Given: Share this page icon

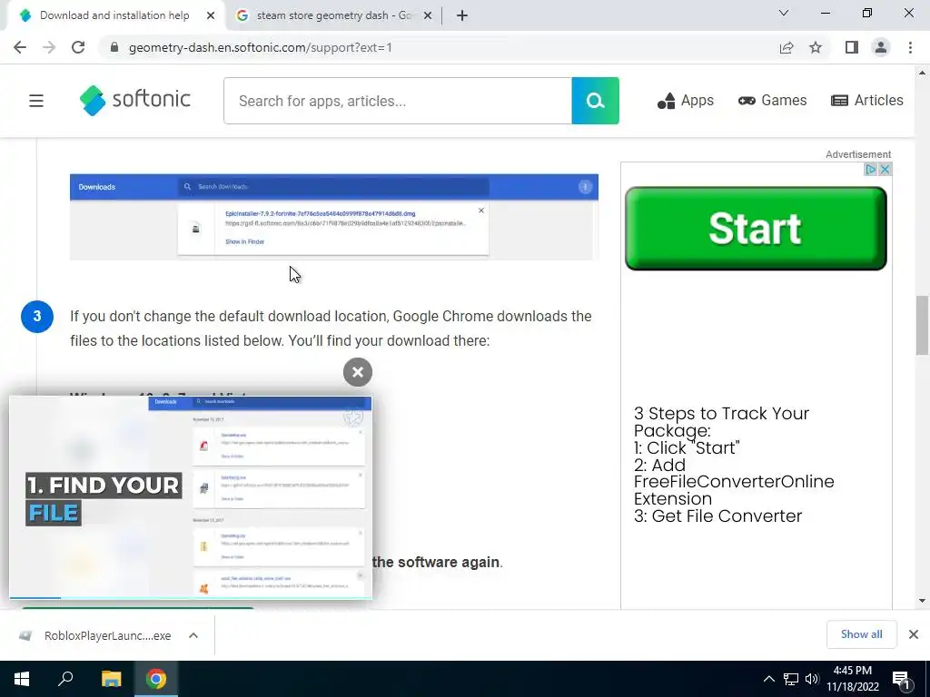Looking at the screenshot, I should coord(787,47).
